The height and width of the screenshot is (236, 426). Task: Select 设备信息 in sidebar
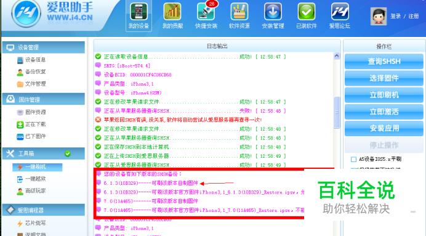pyautogui.click(x=31, y=60)
